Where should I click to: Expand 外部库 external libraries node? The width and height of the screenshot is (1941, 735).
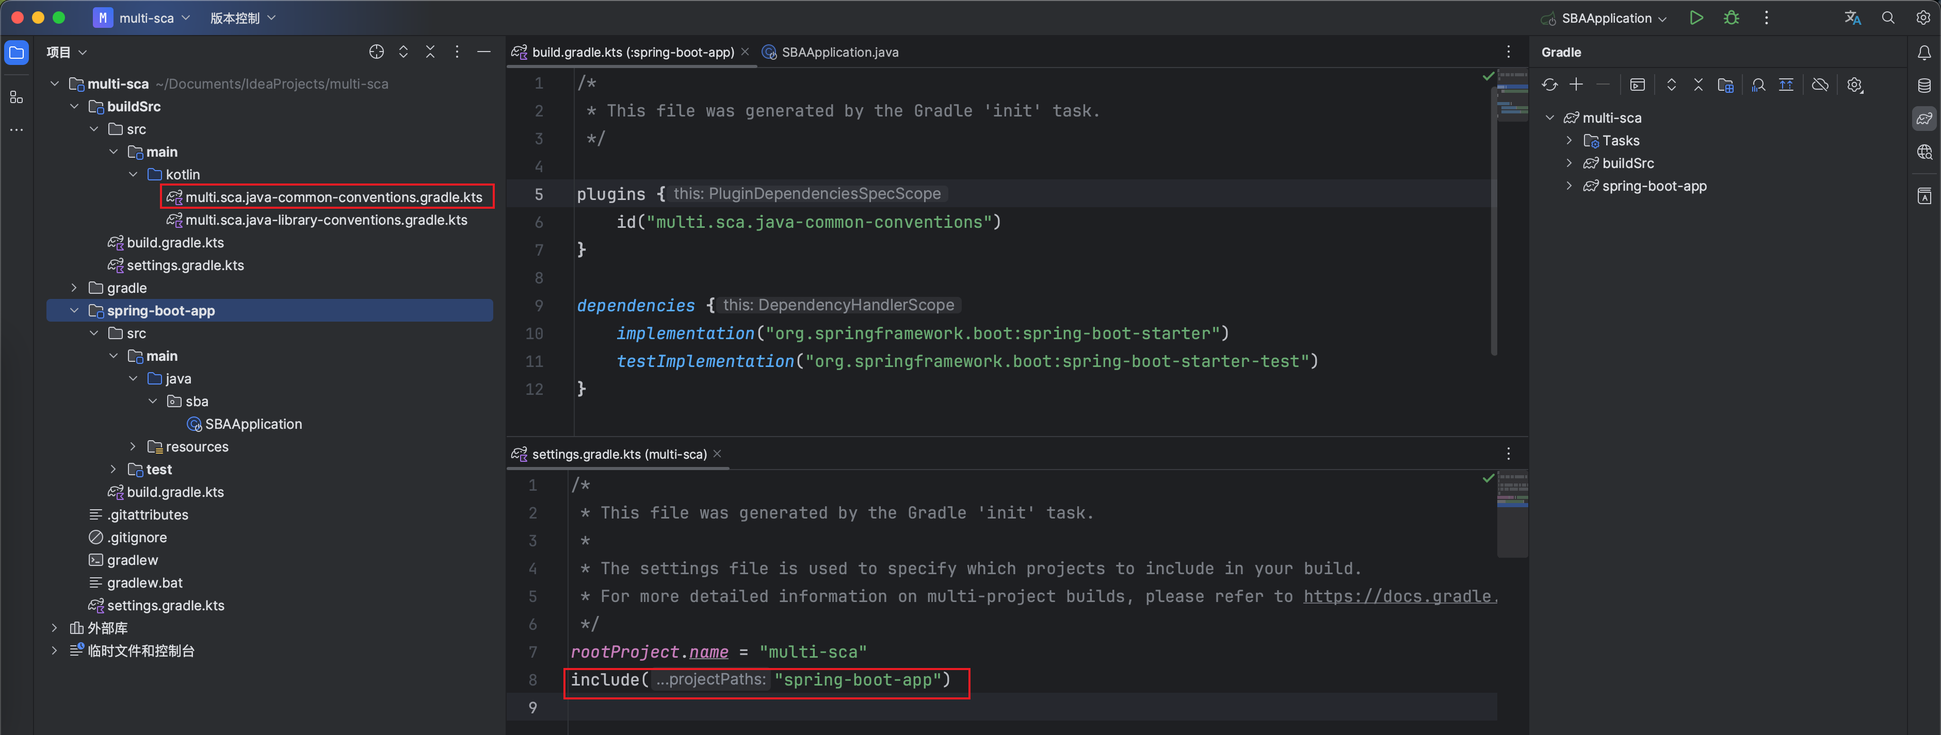[55, 627]
